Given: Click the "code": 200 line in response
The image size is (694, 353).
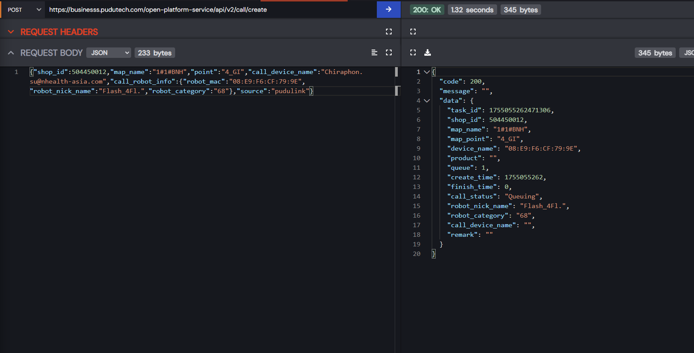Looking at the screenshot, I should (x=462, y=81).
